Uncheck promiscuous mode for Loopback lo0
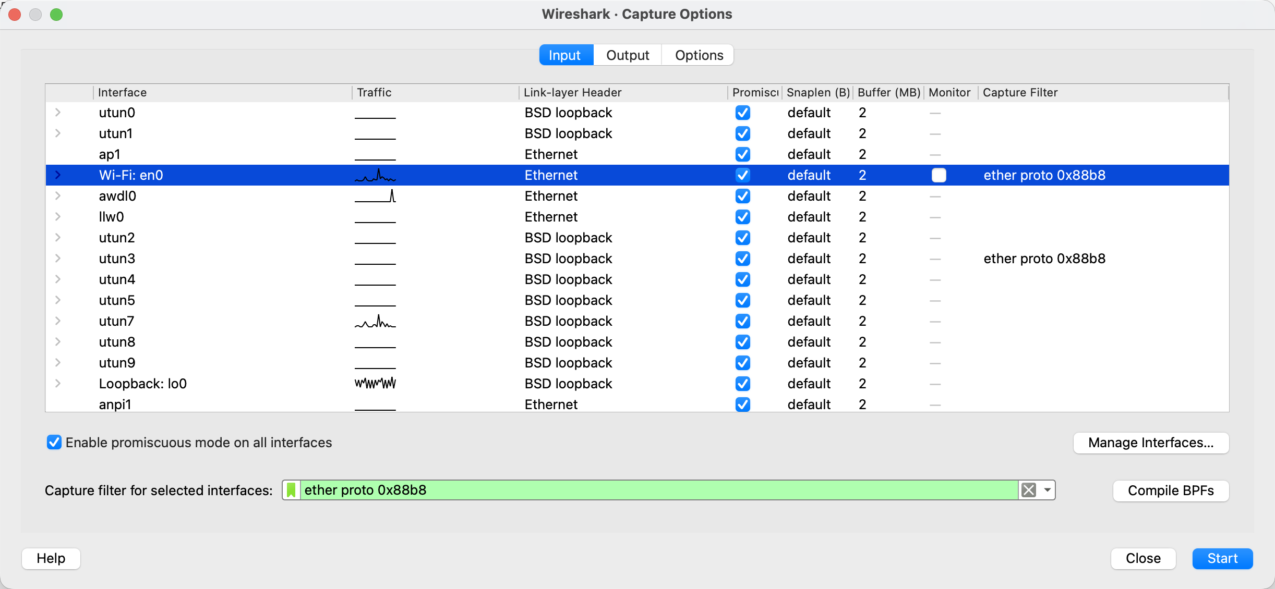 [x=742, y=384]
